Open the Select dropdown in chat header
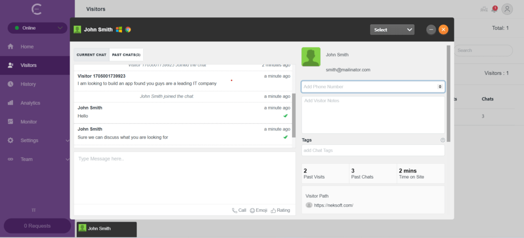The image size is (524, 238). pyautogui.click(x=392, y=30)
